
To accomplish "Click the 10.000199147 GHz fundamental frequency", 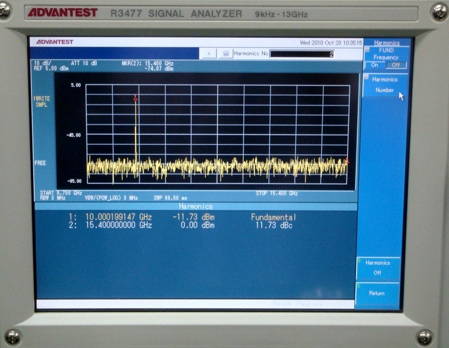I will point(119,217).
